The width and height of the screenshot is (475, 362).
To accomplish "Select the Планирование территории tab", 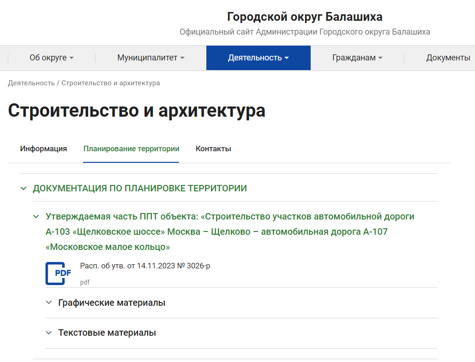I will pos(131,148).
